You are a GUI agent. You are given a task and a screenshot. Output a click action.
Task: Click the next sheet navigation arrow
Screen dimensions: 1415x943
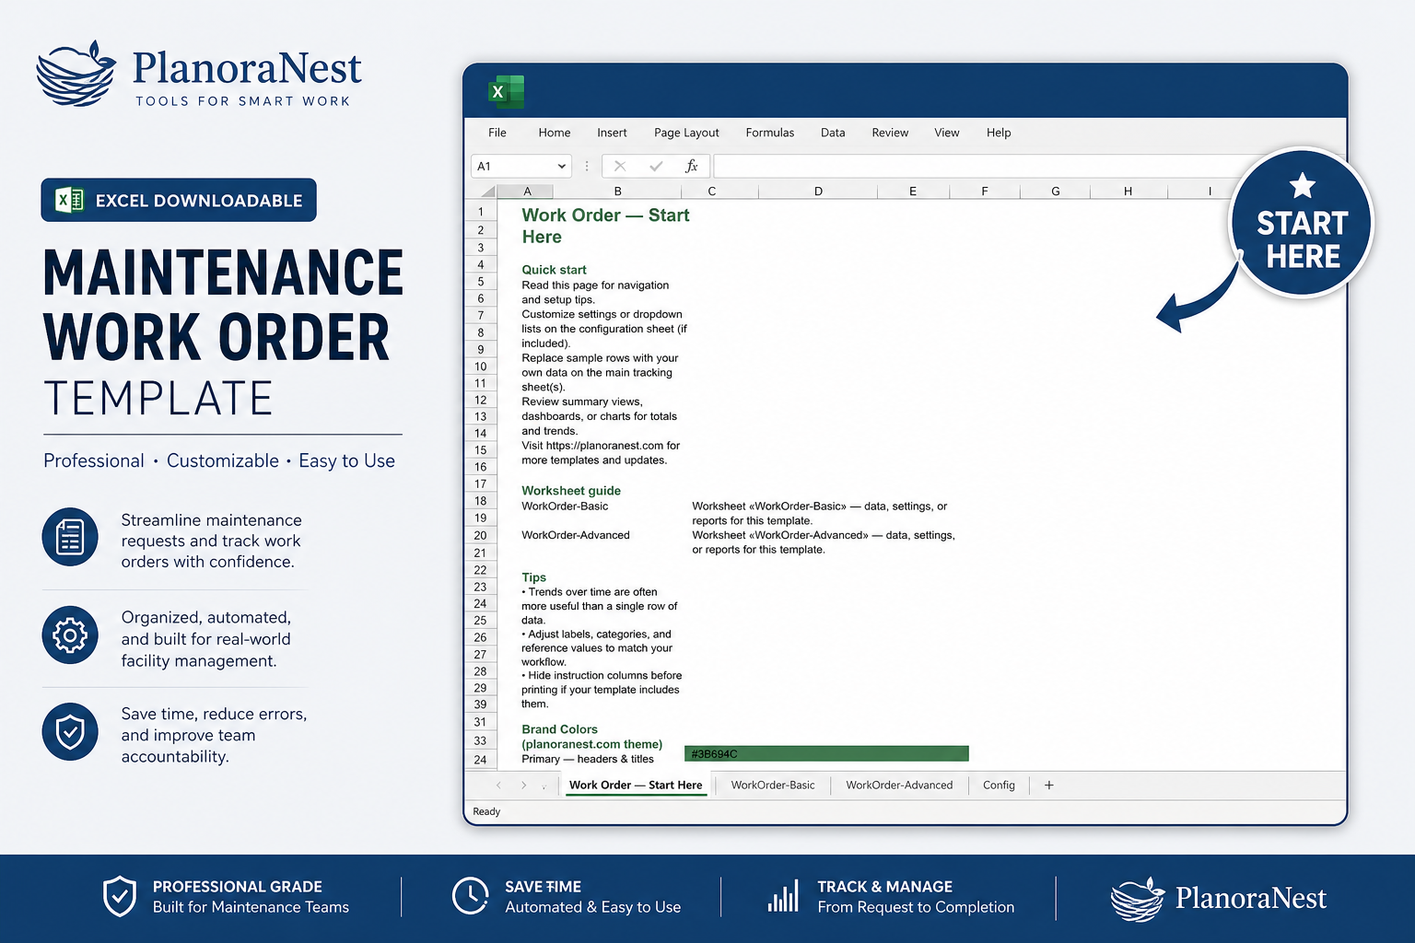(x=523, y=786)
